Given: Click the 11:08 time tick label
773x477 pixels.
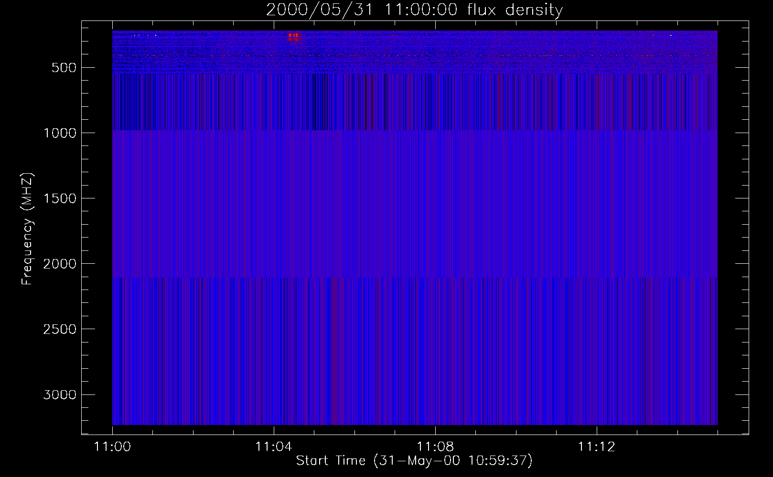Looking at the screenshot, I should click(435, 447).
